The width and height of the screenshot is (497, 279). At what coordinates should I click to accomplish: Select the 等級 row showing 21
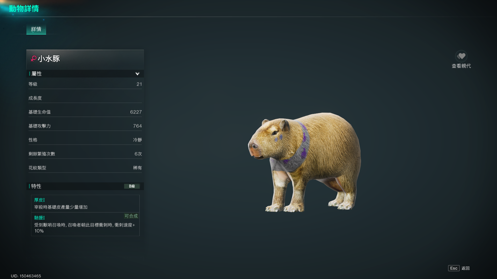(85, 84)
